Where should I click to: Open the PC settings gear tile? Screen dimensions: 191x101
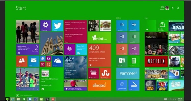(46, 26)
